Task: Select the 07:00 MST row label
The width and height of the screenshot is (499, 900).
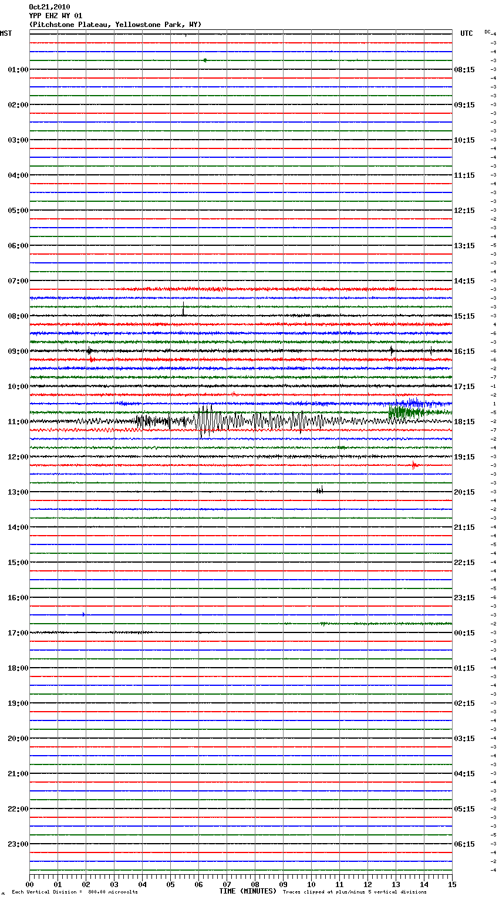Action: click(x=18, y=281)
